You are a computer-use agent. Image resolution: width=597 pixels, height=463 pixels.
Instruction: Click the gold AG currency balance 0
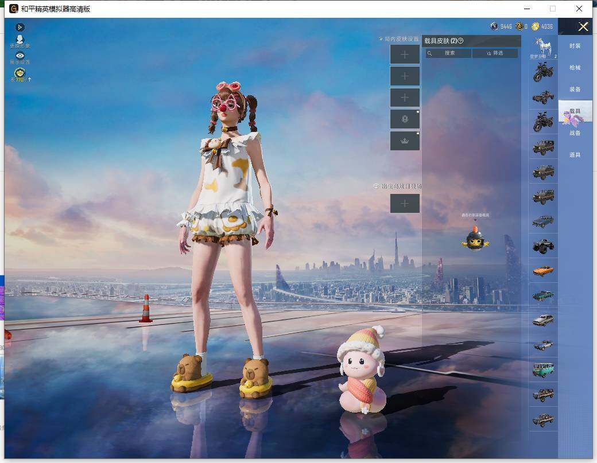click(x=522, y=26)
